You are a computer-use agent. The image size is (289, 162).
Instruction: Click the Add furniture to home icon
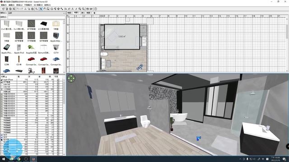37,9
